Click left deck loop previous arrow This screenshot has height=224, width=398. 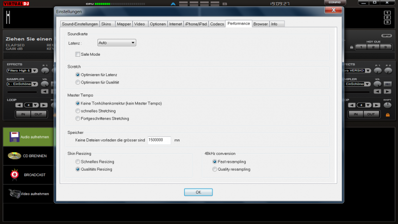pyautogui.click(x=19, y=105)
